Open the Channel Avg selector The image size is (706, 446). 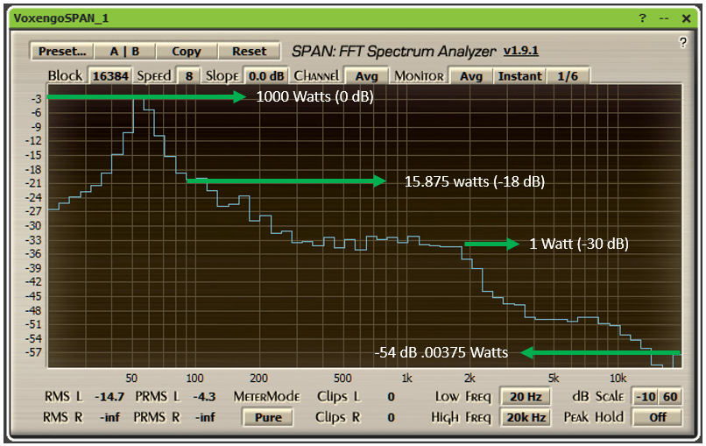366,76
